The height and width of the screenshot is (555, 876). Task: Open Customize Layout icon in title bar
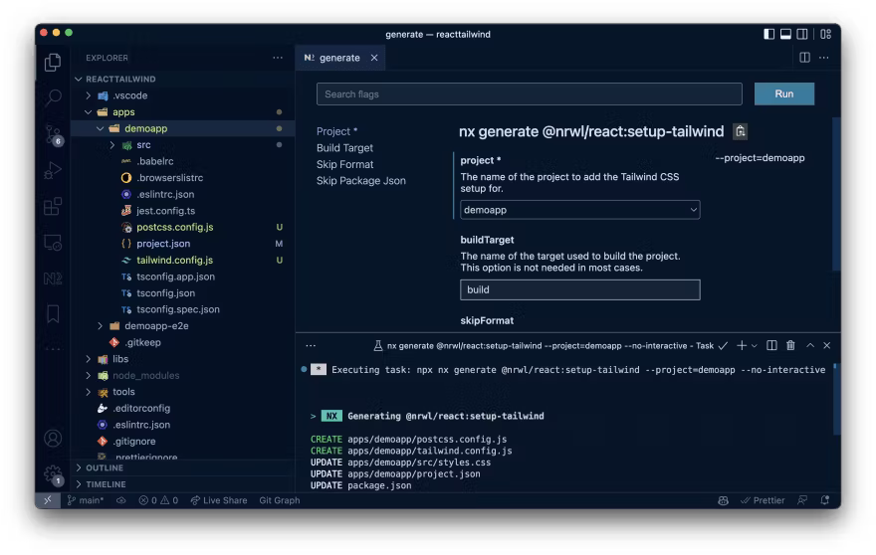825,34
